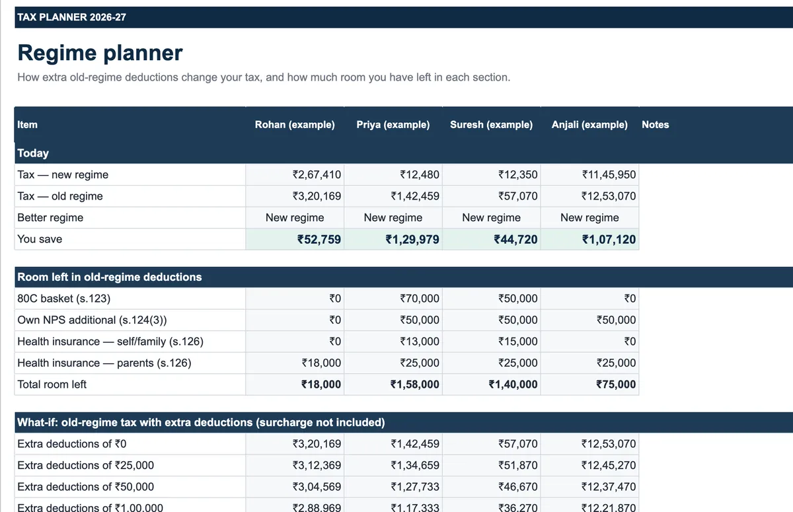Click the 'Notes' column header
This screenshot has height=512, width=793.
(x=655, y=124)
